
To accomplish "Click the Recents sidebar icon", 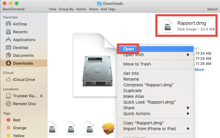I will pyautogui.click(x=8, y=32).
